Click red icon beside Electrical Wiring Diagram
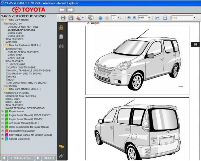The height and width of the screenshot is (161, 201). pyautogui.click(x=7, y=131)
